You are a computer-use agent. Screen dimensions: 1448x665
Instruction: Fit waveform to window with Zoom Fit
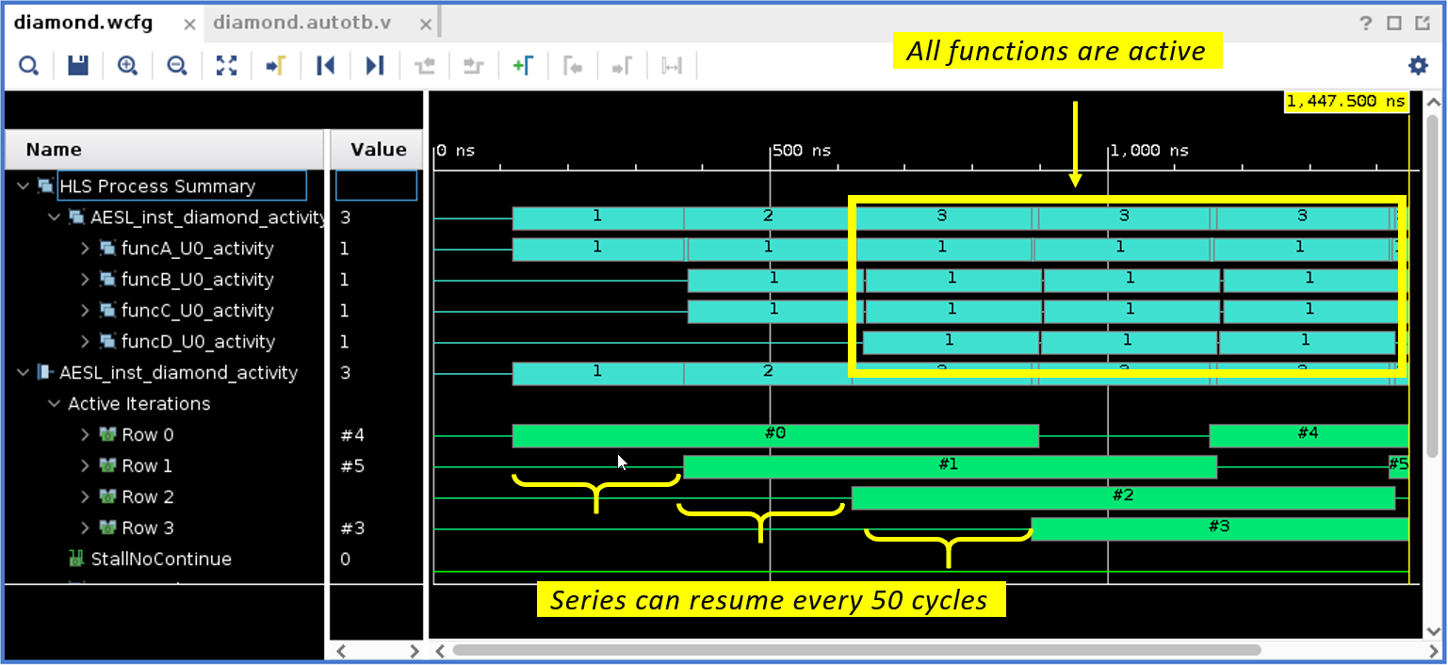point(226,65)
